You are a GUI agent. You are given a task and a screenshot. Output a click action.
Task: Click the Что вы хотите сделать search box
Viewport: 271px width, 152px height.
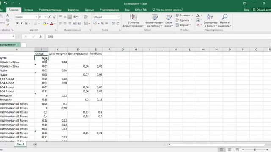167,10
